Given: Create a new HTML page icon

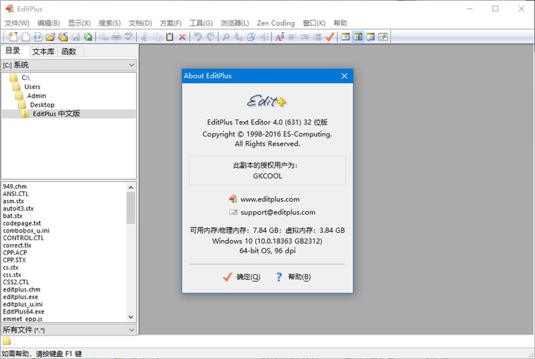Looking at the screenshot, I should tap(38, 37).
